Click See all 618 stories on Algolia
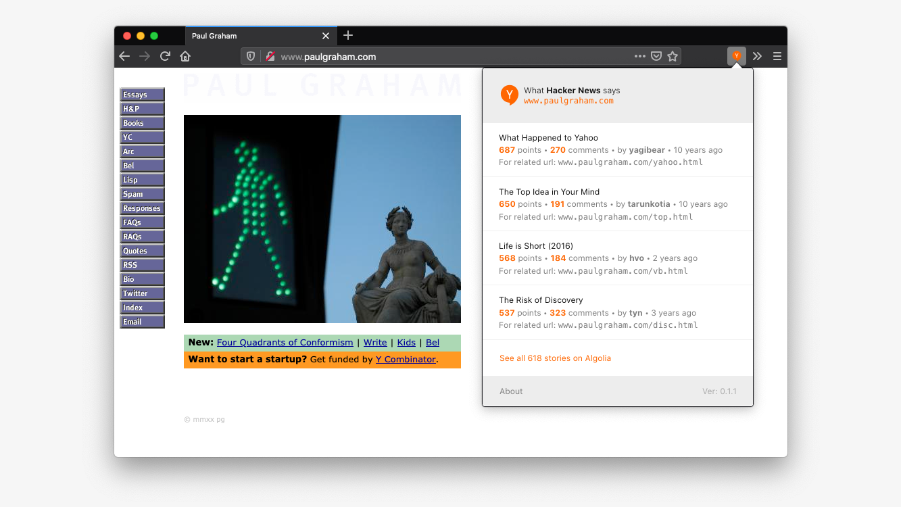The height and width of the screenshot is (507, 901). (555, 358)
